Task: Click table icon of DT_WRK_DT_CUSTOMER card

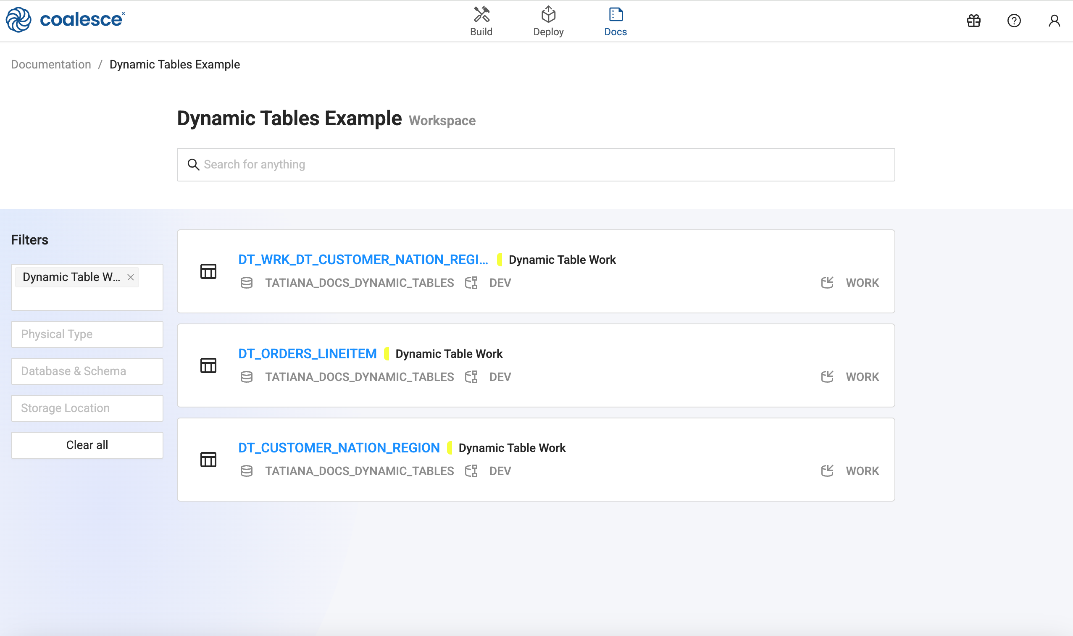Action: 208,271
